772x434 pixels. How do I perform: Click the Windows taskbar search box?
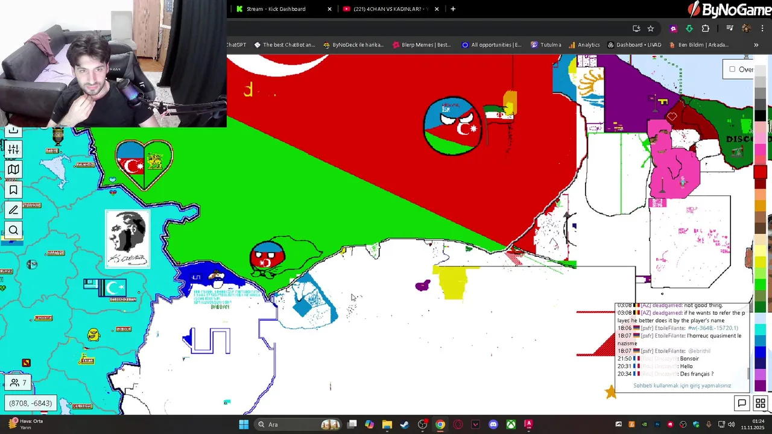point(299,424)
